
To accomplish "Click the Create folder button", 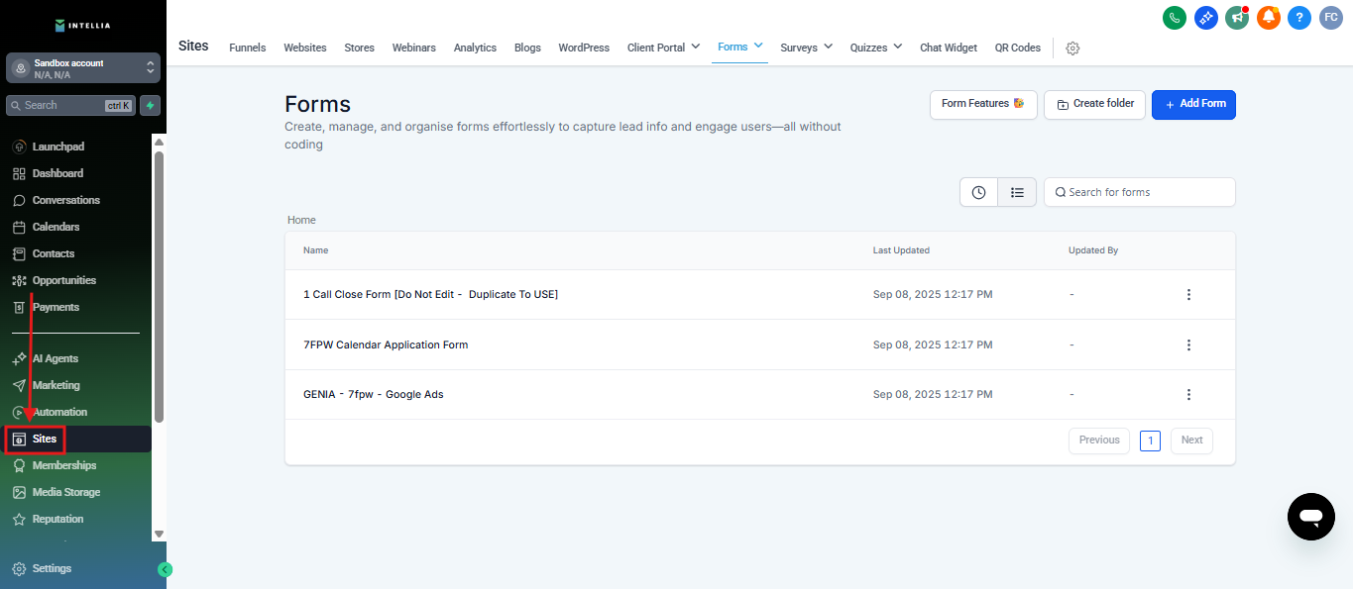I will (1094, 104).
